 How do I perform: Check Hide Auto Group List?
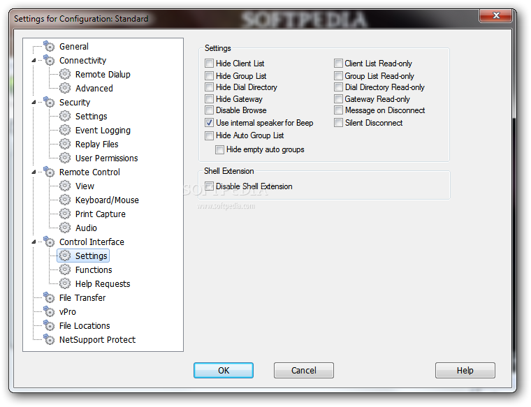tap(210, 135)
